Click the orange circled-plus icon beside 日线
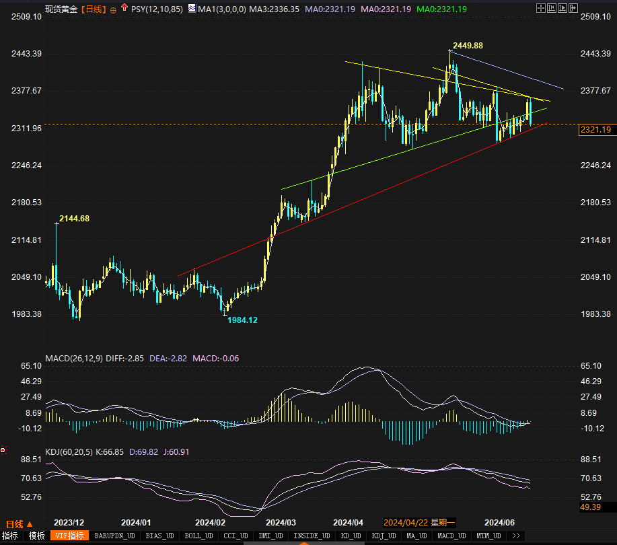Viewport: 617px width, 545px height. pyautogui.click(x=113, y=9)
